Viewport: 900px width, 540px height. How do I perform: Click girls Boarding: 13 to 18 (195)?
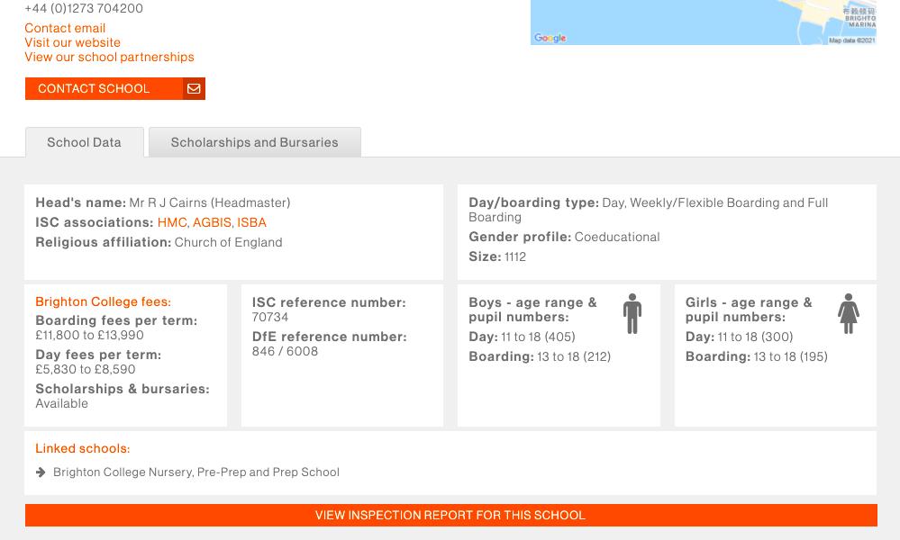(x=757, y=356)
